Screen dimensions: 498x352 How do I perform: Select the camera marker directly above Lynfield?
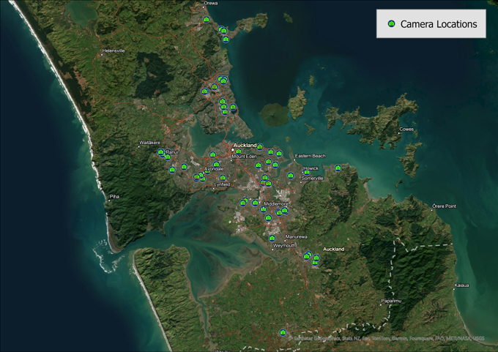[223, 178]
